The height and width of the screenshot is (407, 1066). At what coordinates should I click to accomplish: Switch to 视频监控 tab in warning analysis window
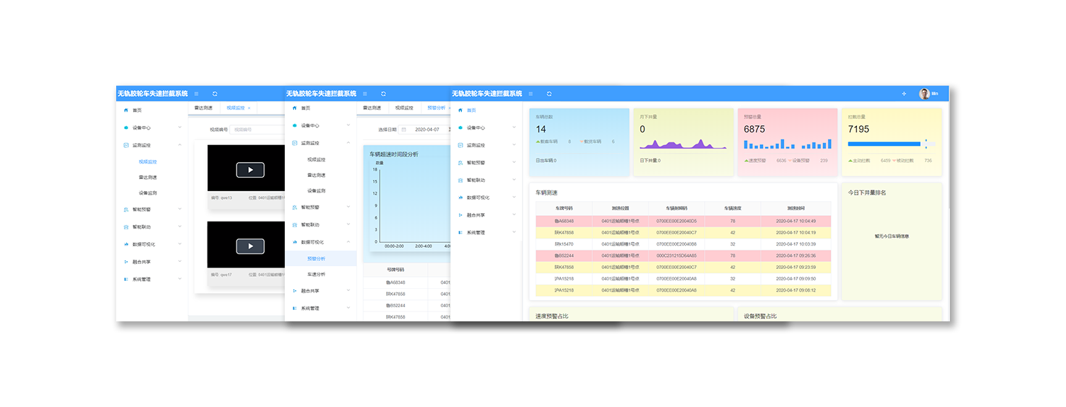(x=404, y=108)
